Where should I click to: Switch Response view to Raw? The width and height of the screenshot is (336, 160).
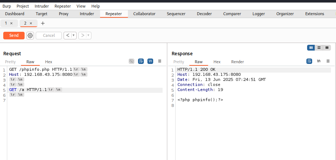[199, 62]
